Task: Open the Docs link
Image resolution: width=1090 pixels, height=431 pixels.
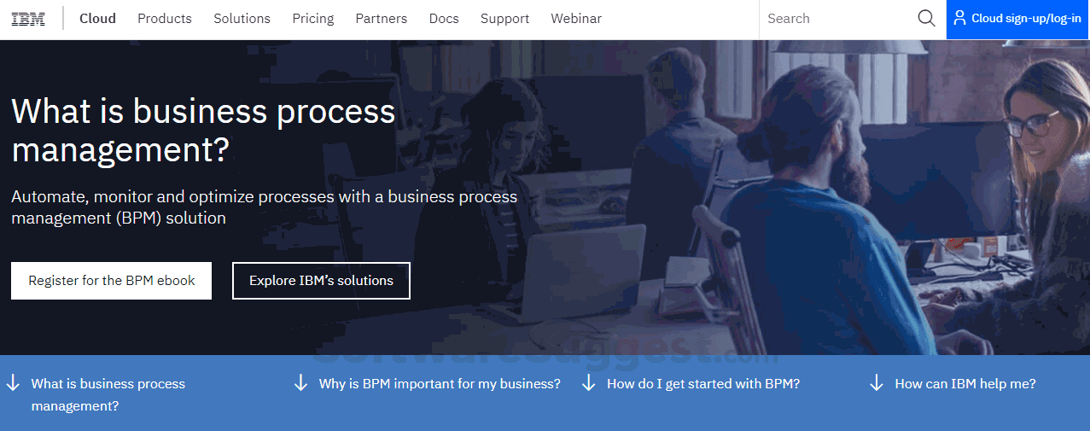Action: click(x=444, y=19)
